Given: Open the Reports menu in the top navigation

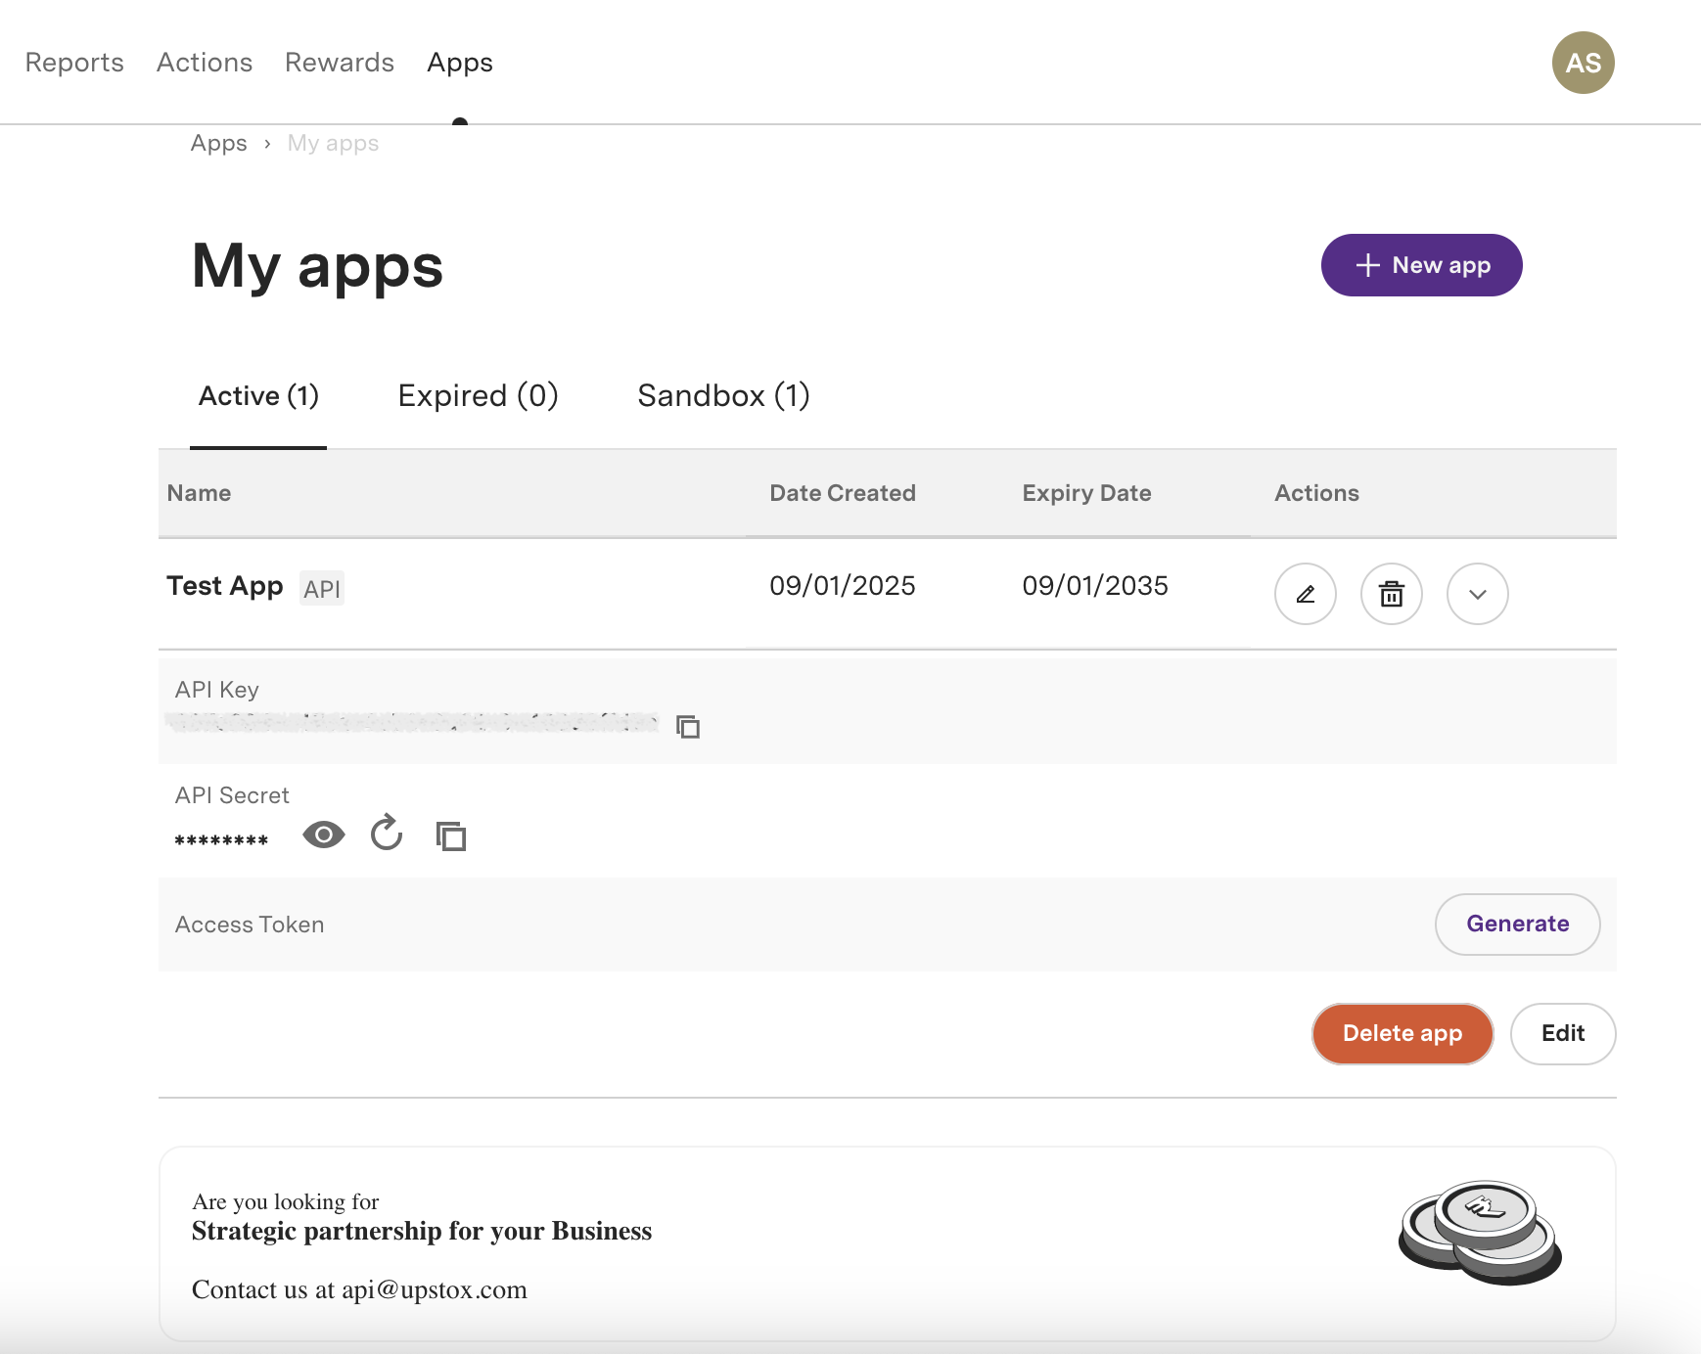Looking at the screenshot, I should (74, 63).
